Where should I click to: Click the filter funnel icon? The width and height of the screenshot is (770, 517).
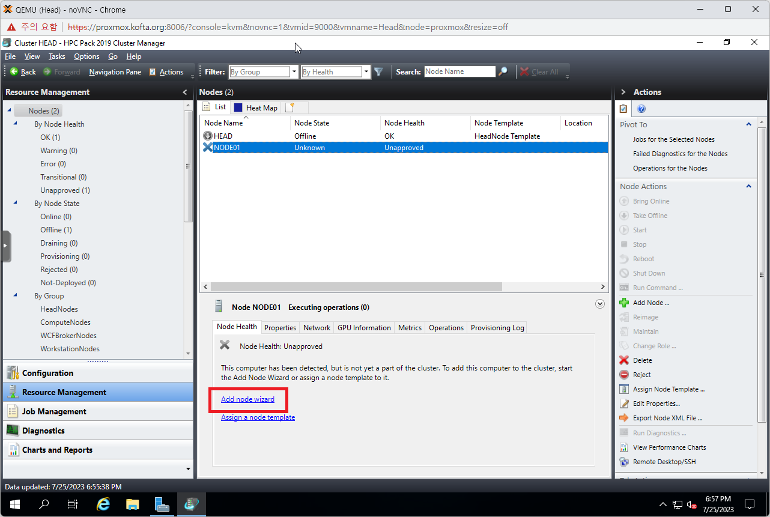[x=378, y=72]
